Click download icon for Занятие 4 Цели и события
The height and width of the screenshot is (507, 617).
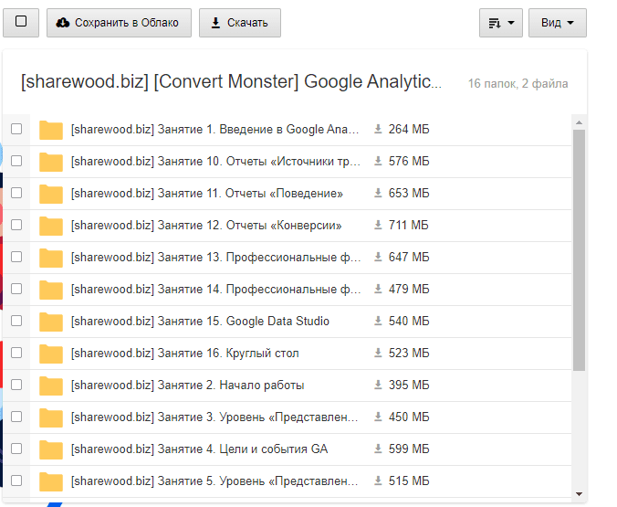click(379, 449)
